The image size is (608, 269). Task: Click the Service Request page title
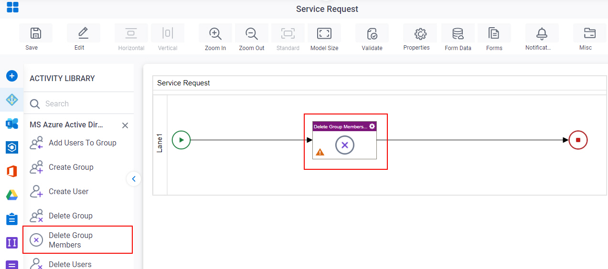coord(327,9)
